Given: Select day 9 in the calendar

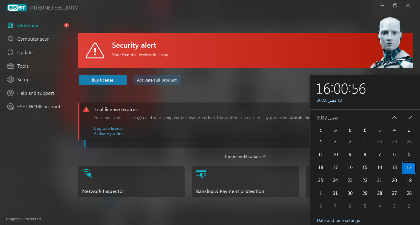Looking at the screenshot, I should [350, 155].
